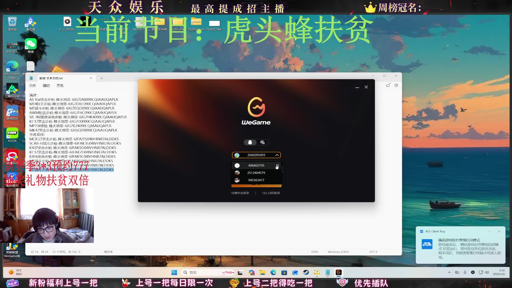
Task: Open Steam from the taskbar
Action: (306, 273)
